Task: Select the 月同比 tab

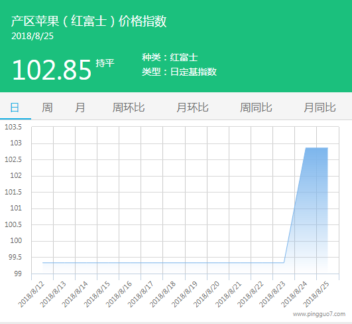Action: coord(320,108)
